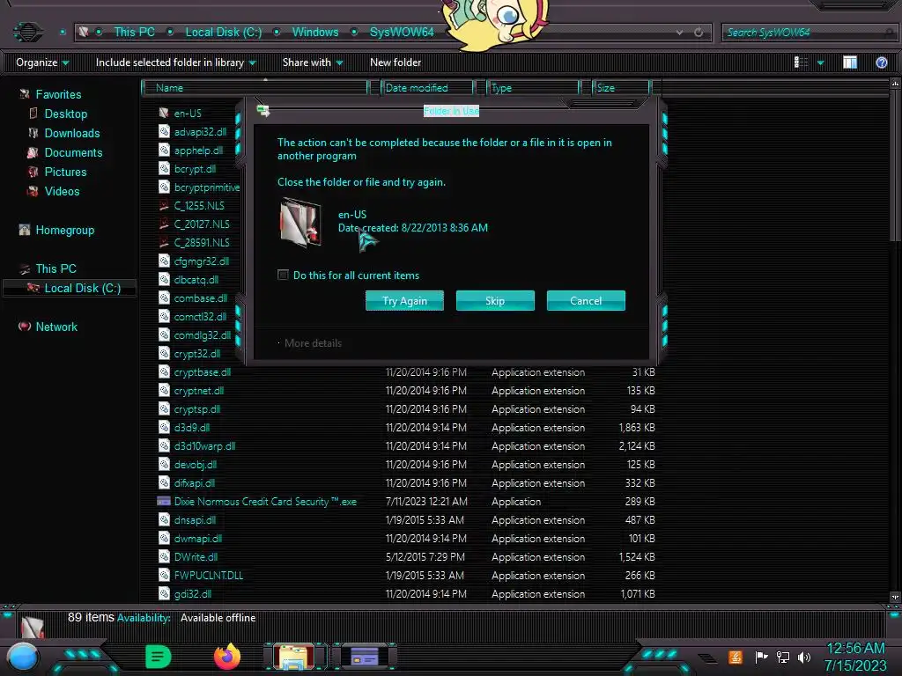
Task: Open Action Center flag tray icon
Action: coord(761,657)
